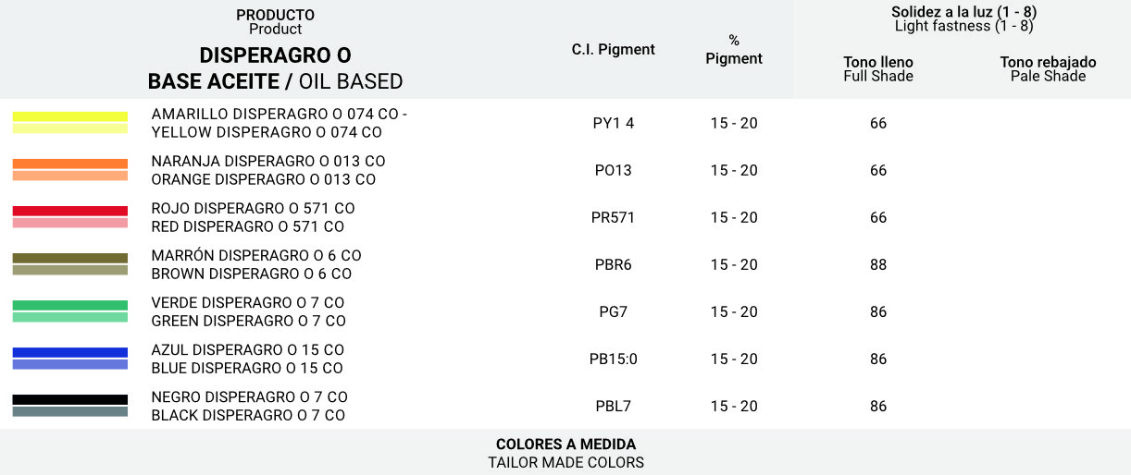Select the green Disperagro O 7 swatch
Image resolution: width=1131 pixels, height=475 pixels.
click(x=70, y=311)
